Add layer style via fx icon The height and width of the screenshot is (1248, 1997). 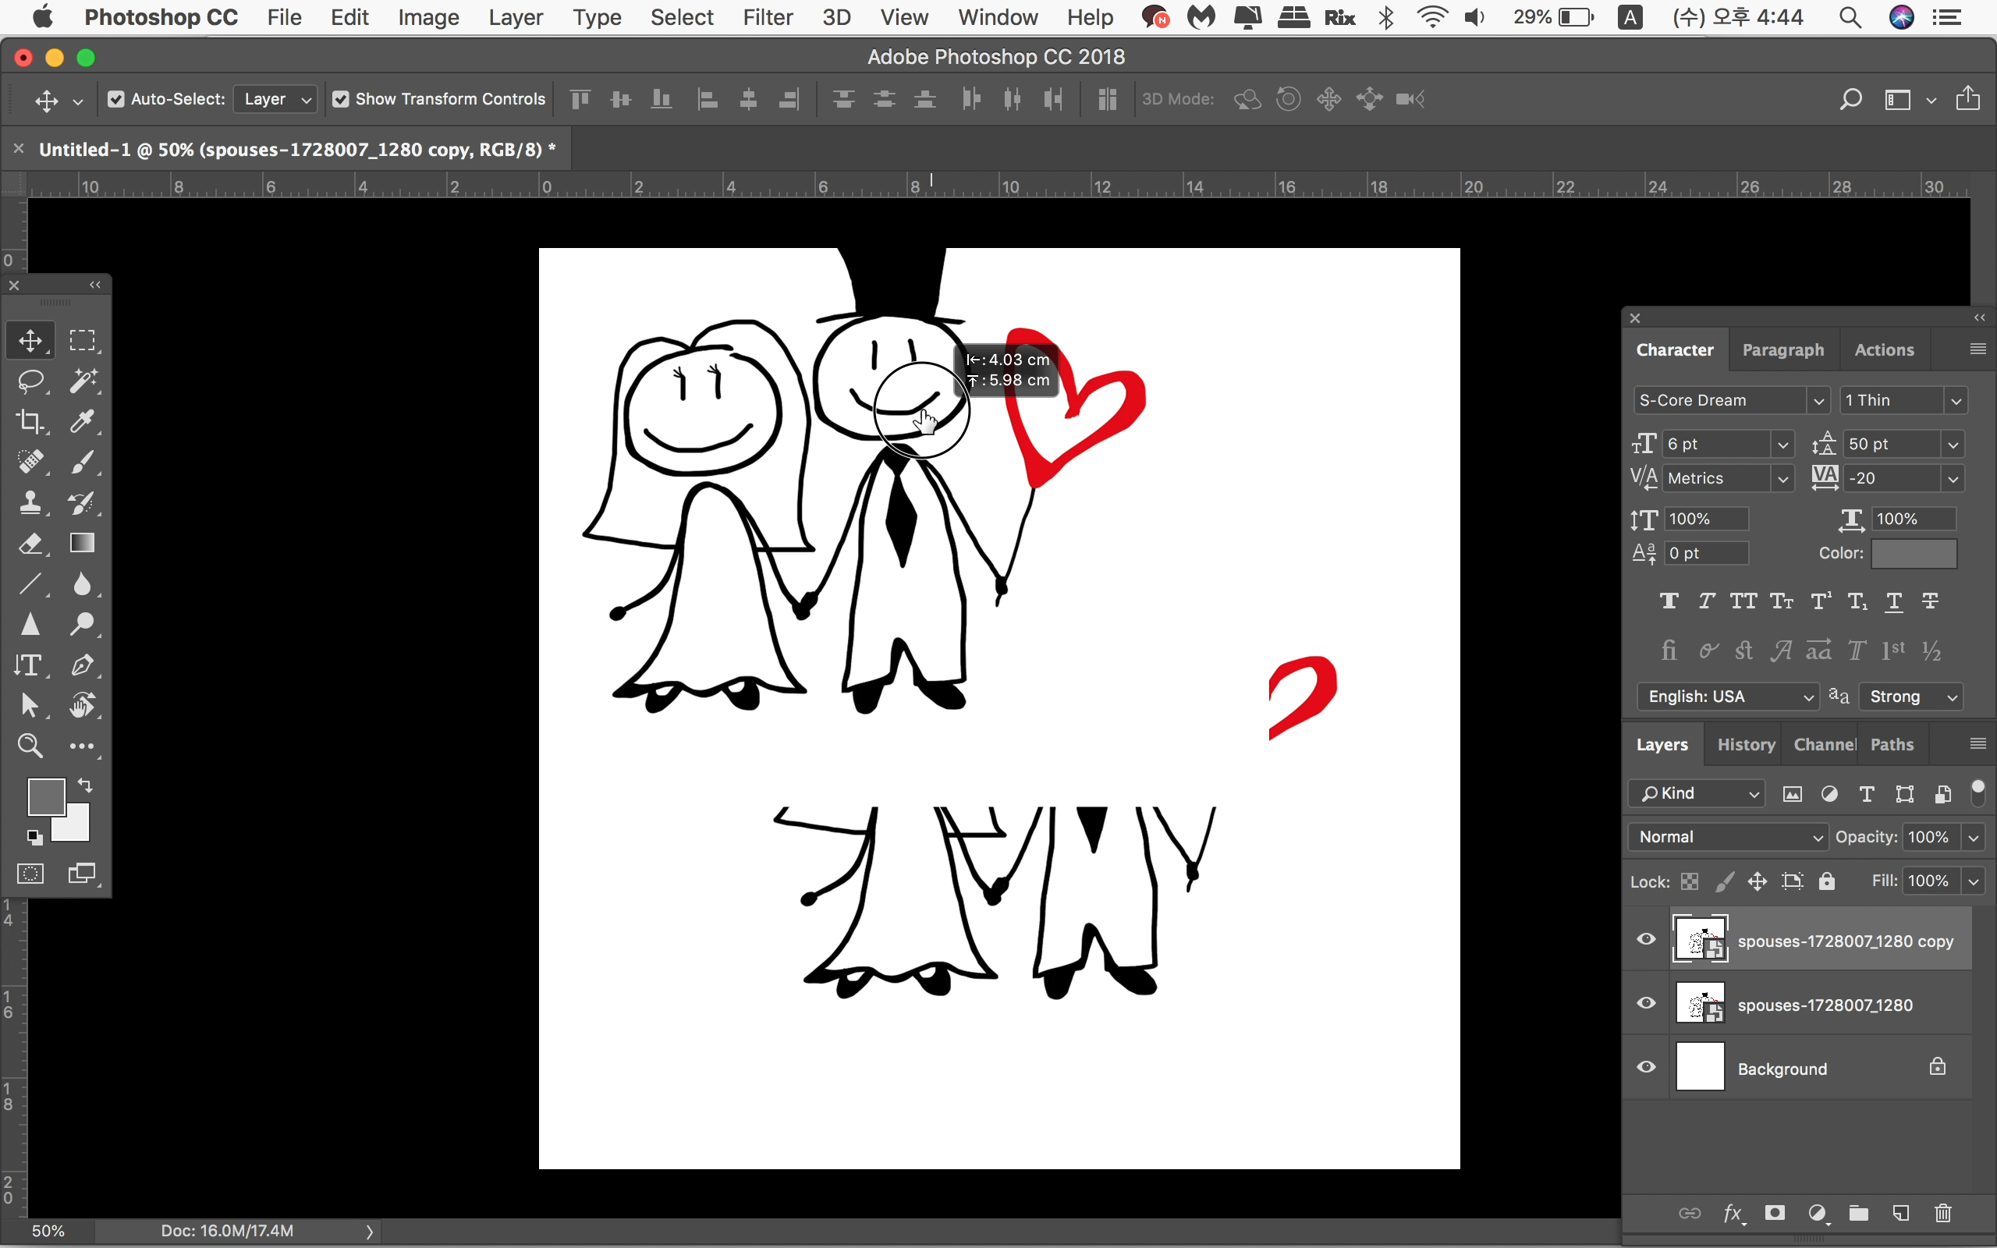coord(1733,1212)
